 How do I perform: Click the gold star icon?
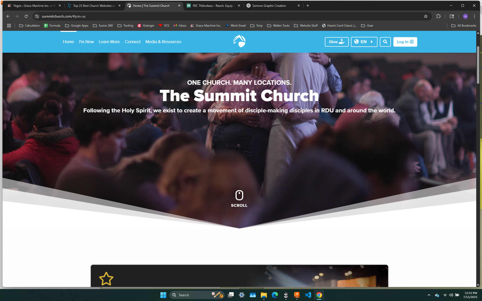pos(106,279)
